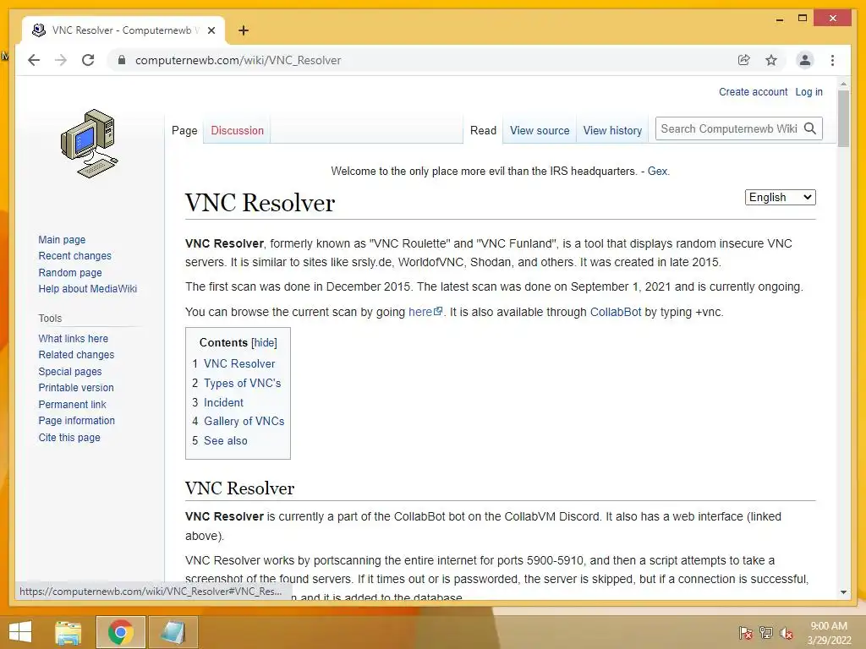Open a new tab with the plus button
866x649 pixels.
[243, 30]
